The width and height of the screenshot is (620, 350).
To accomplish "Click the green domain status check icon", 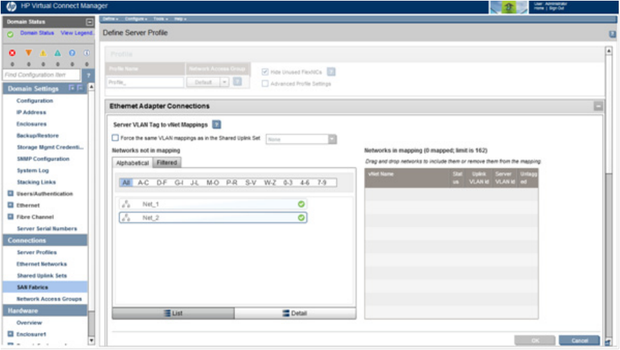I will 10,34.
